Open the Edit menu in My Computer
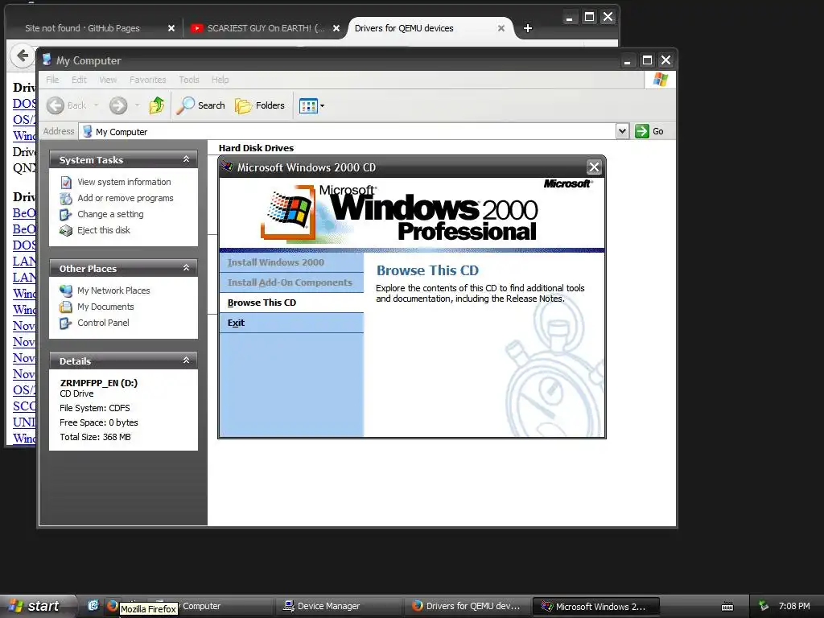The width and height of the screenshot is (824, 618). (x=79, y=80)
